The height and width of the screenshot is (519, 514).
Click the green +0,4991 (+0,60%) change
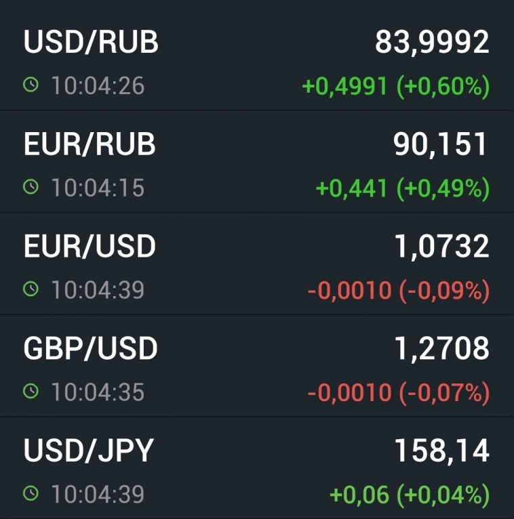coord(395,86)
